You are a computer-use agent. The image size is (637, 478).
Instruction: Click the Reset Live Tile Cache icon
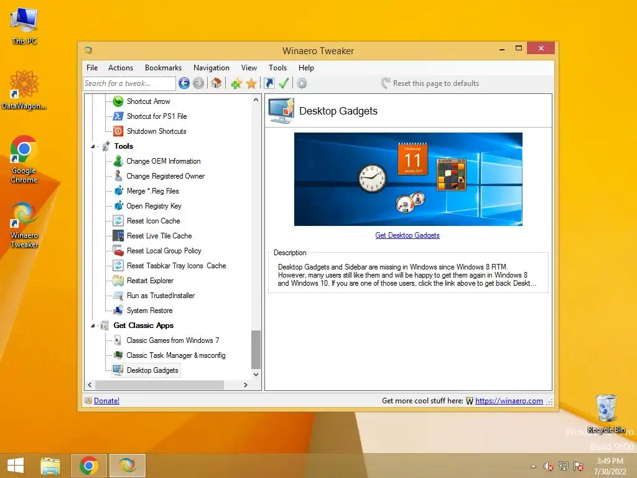coord(118,236)
